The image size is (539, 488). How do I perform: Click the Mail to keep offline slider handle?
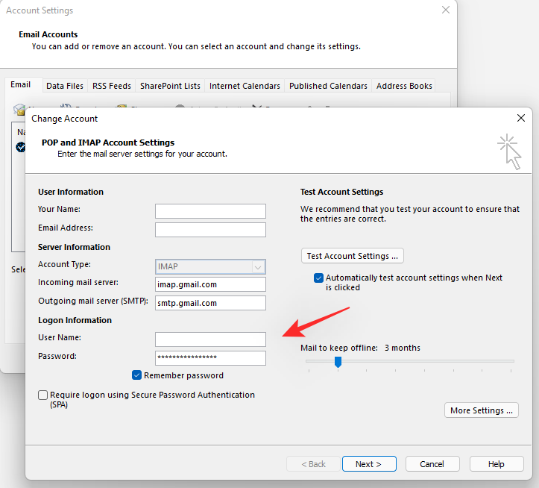338,362
